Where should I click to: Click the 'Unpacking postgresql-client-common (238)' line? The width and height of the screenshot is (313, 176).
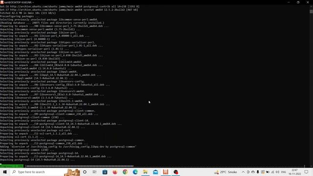(x=32, y=117)
